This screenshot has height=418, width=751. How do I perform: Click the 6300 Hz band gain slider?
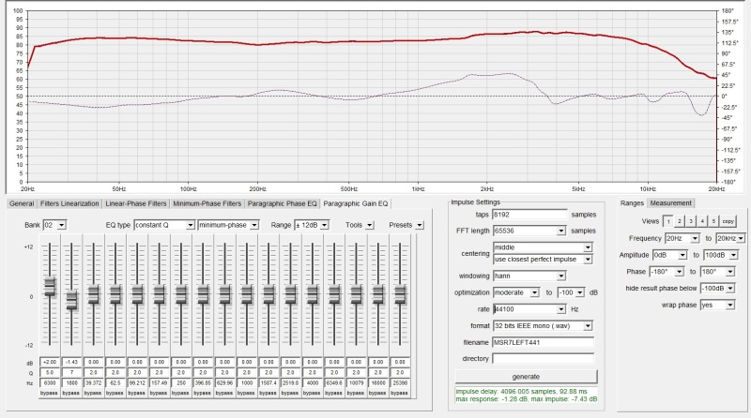50,287
